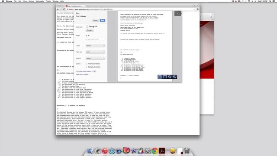Open iMovie star icon in the Dock
The height and width of the screenshot is (156, 277).
(134, 151)
